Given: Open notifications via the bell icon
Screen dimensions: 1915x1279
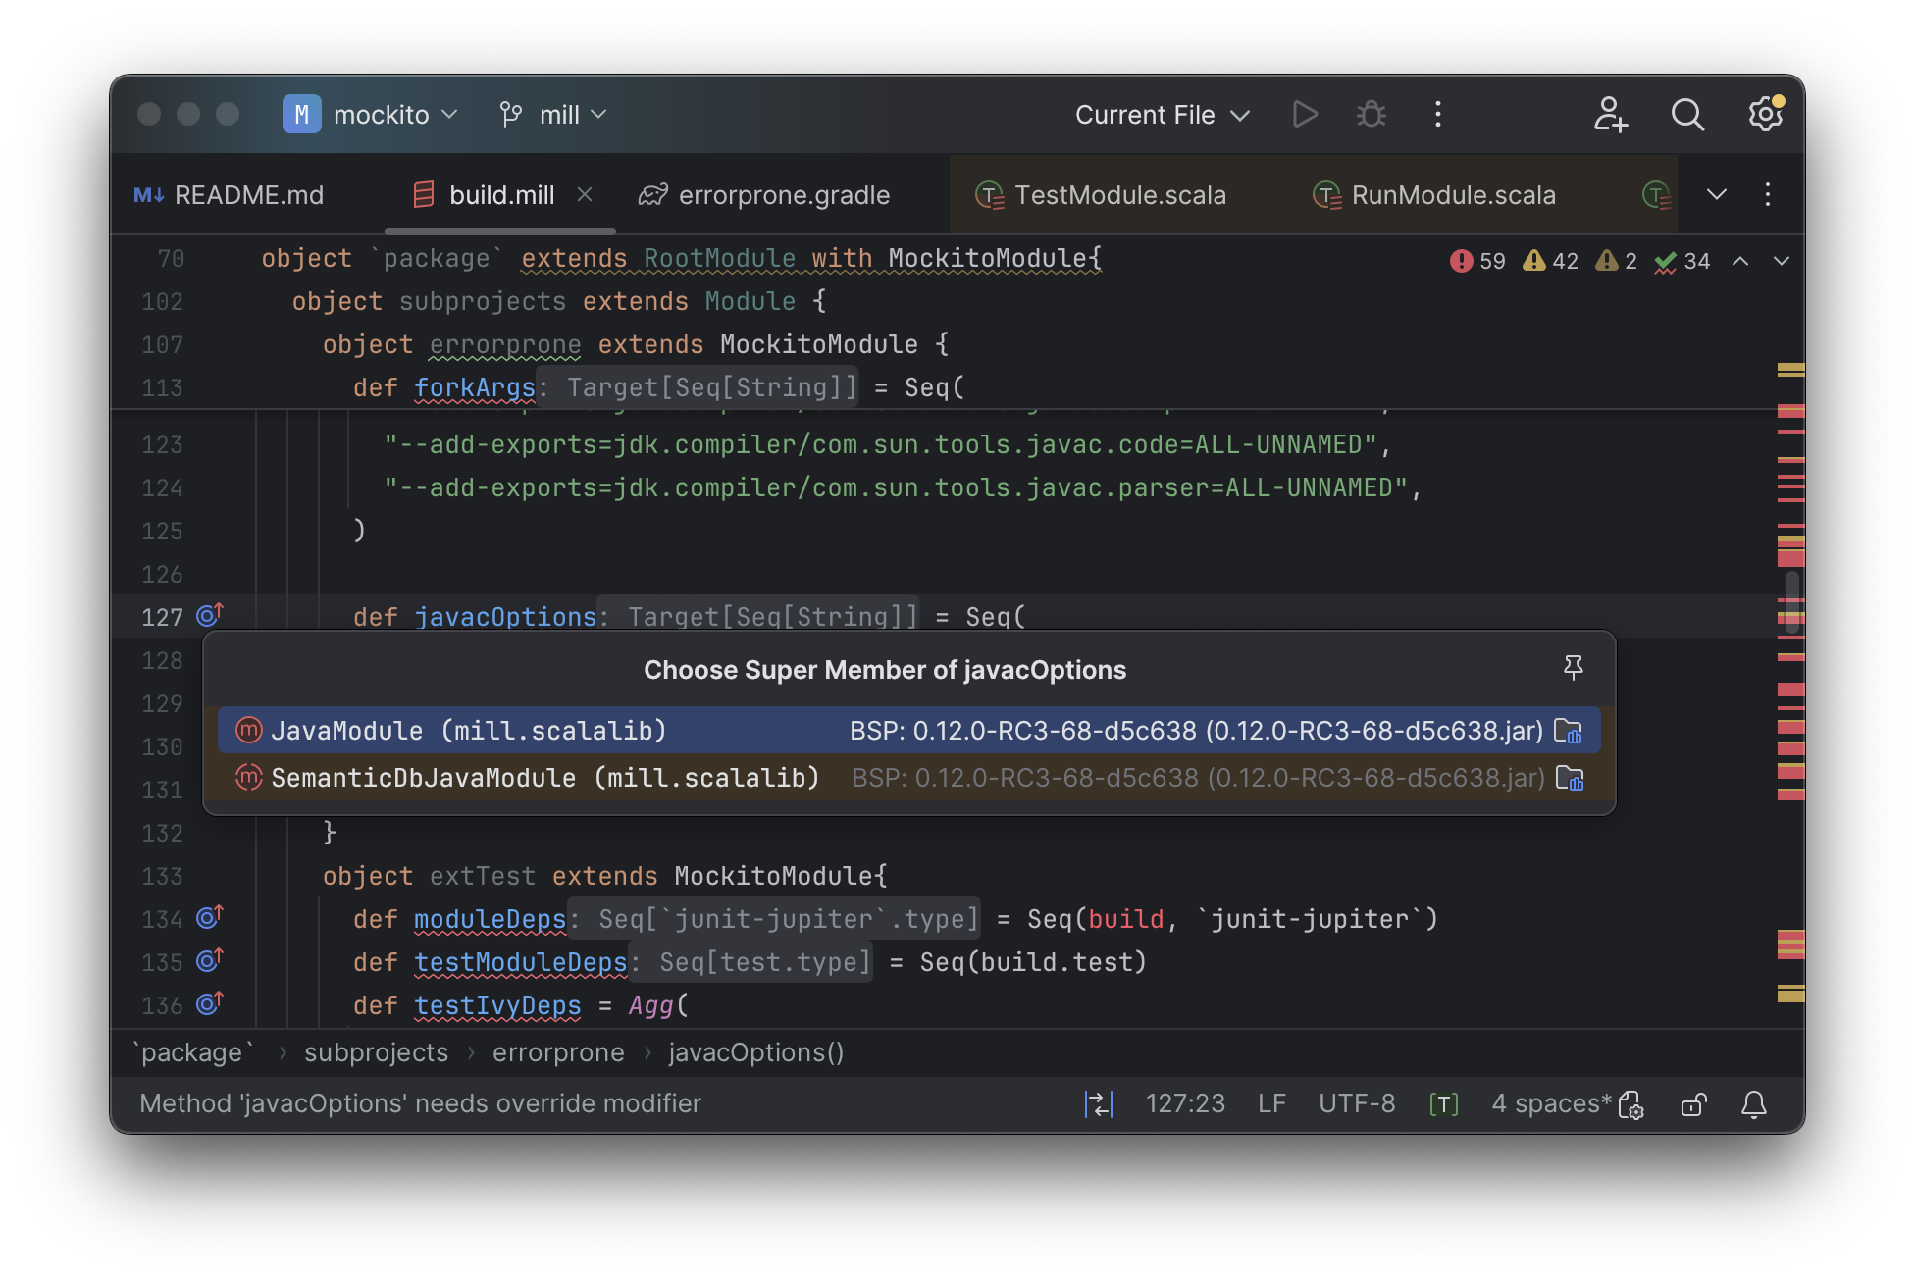Looking at the screenshot, I should click(1755, 1103).
